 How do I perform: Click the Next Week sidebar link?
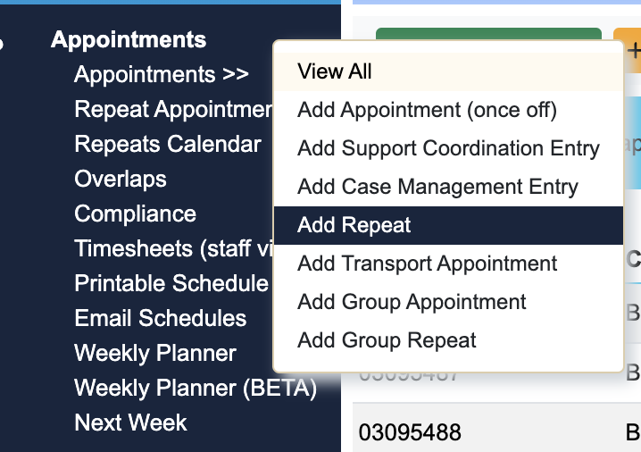(130, 423)
